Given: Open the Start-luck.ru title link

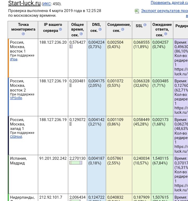Looking at the screenshot, I should 25,3.
